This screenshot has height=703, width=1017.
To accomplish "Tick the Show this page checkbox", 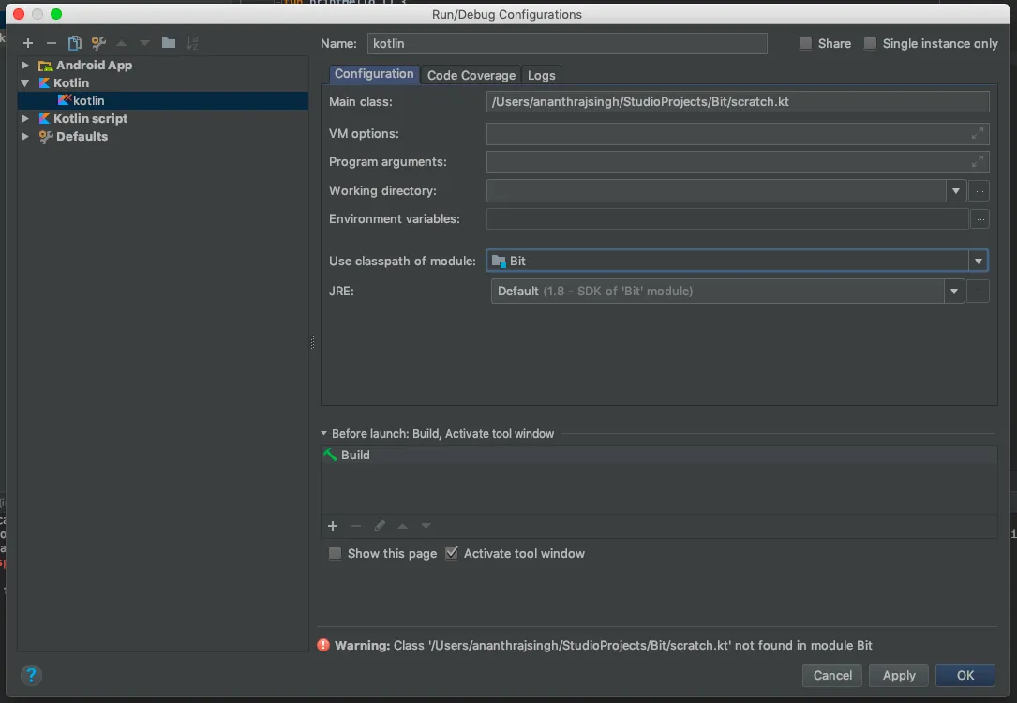I will [x=335, y=553].
